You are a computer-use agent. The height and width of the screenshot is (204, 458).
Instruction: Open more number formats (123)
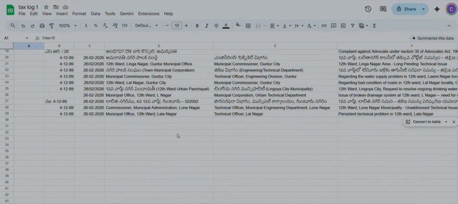point(124,25)
